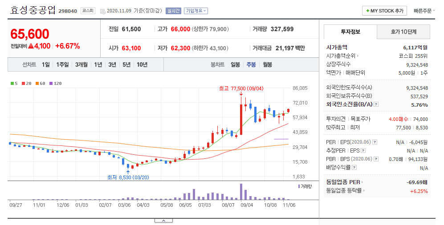Click help icon beside 추정PER EPS
Image resolution: width=444 pixels, height=225 pixels.
(x=363, y=151)
